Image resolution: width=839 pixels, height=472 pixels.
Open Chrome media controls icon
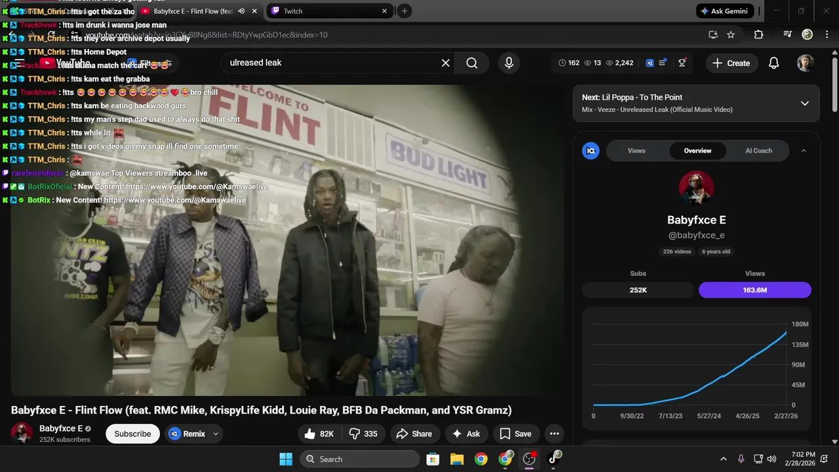point(788,35)
